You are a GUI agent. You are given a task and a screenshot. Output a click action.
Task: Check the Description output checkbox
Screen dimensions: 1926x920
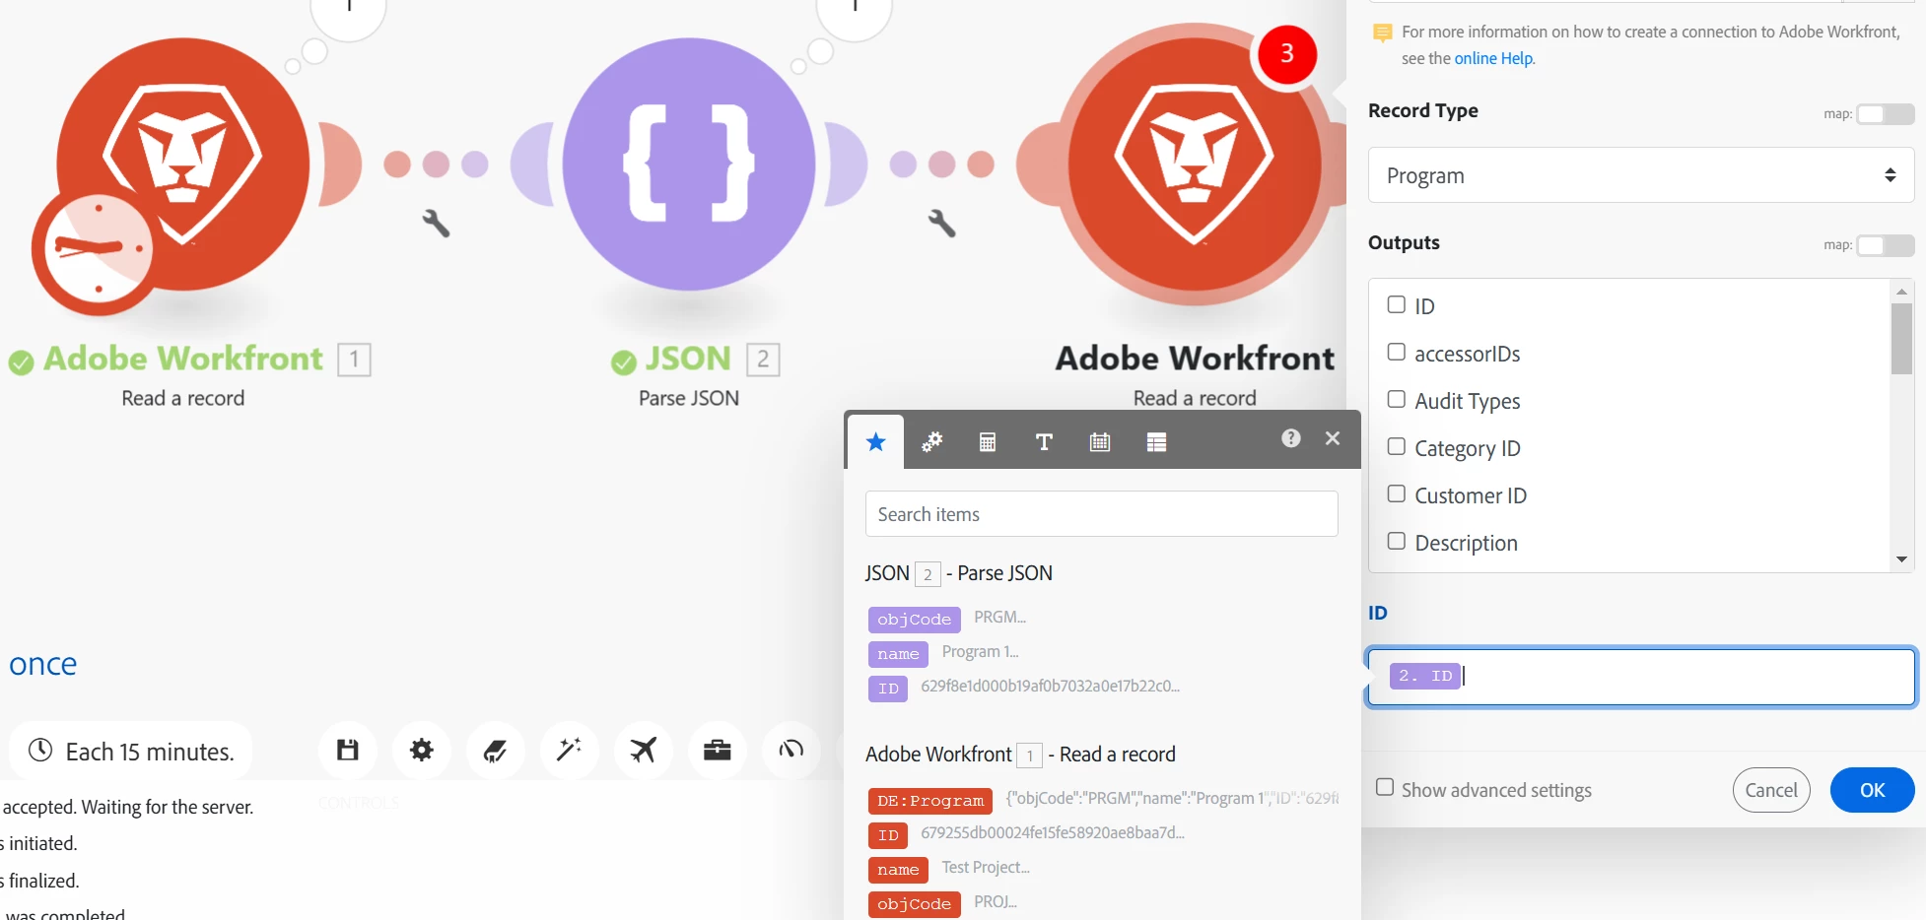point(1396,541)
